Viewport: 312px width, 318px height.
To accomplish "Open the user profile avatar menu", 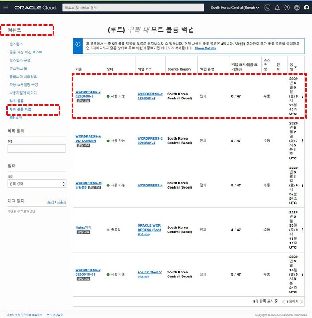I will tap(307, 8).
